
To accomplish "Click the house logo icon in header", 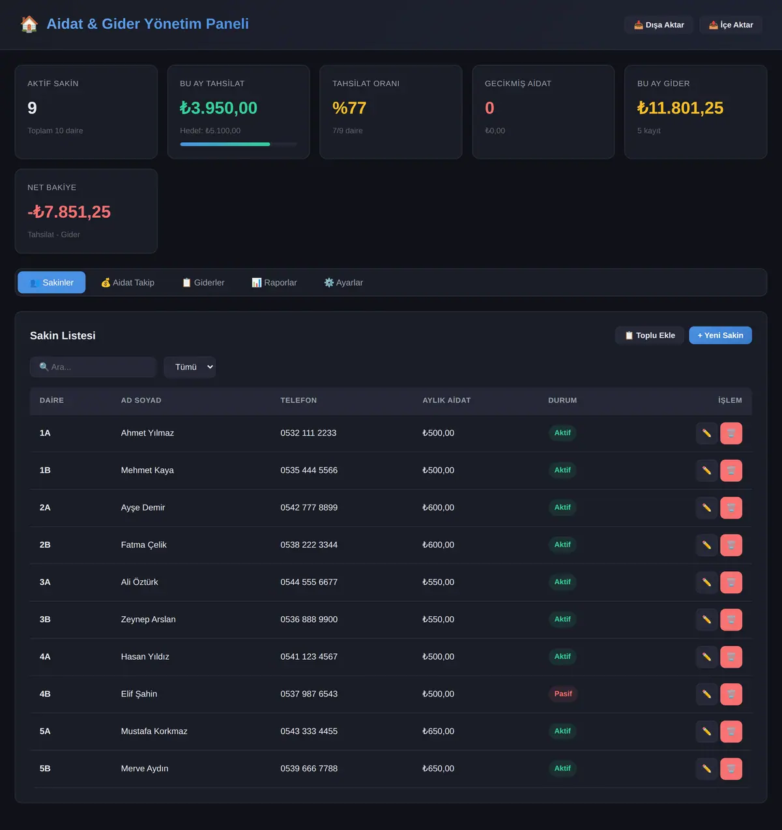I will (x=29, y=24).
